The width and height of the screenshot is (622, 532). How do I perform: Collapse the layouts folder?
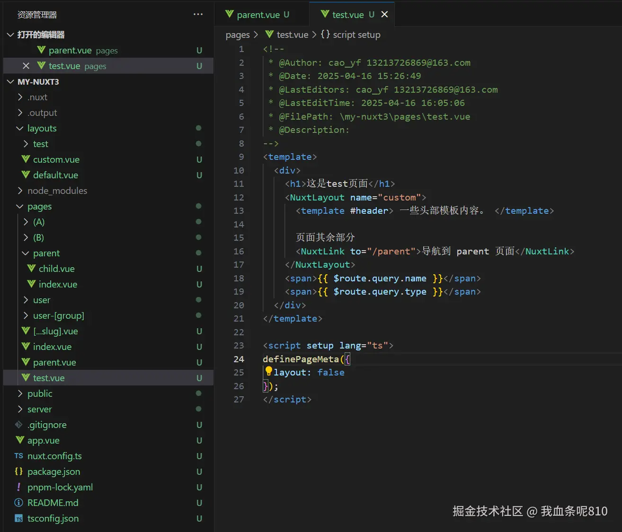20,128
